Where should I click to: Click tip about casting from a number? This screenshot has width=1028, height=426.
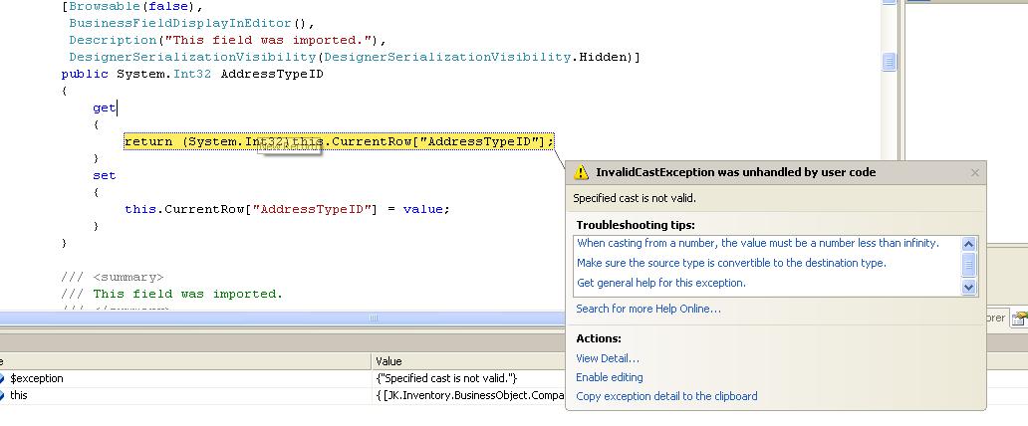(x=757, y=243)
